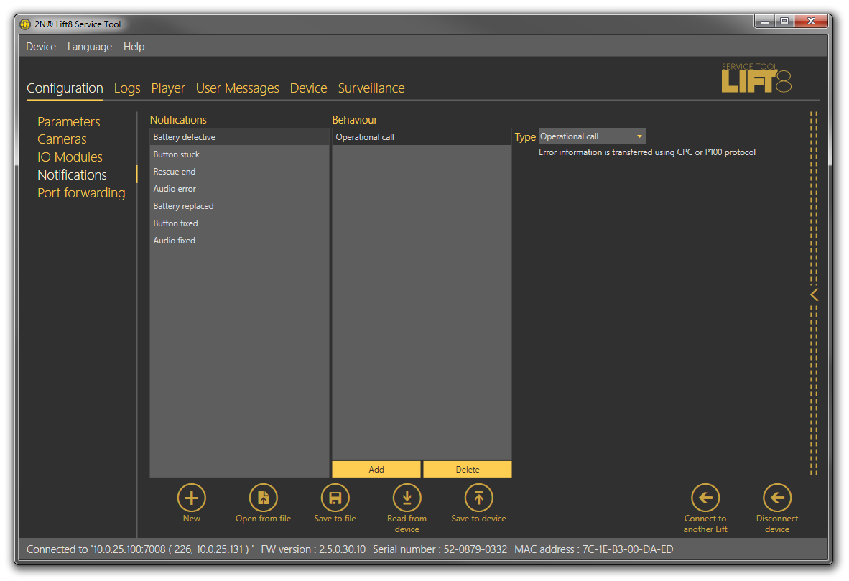
Task: Select the Button stuck notification
Action: tap(177, 154)
